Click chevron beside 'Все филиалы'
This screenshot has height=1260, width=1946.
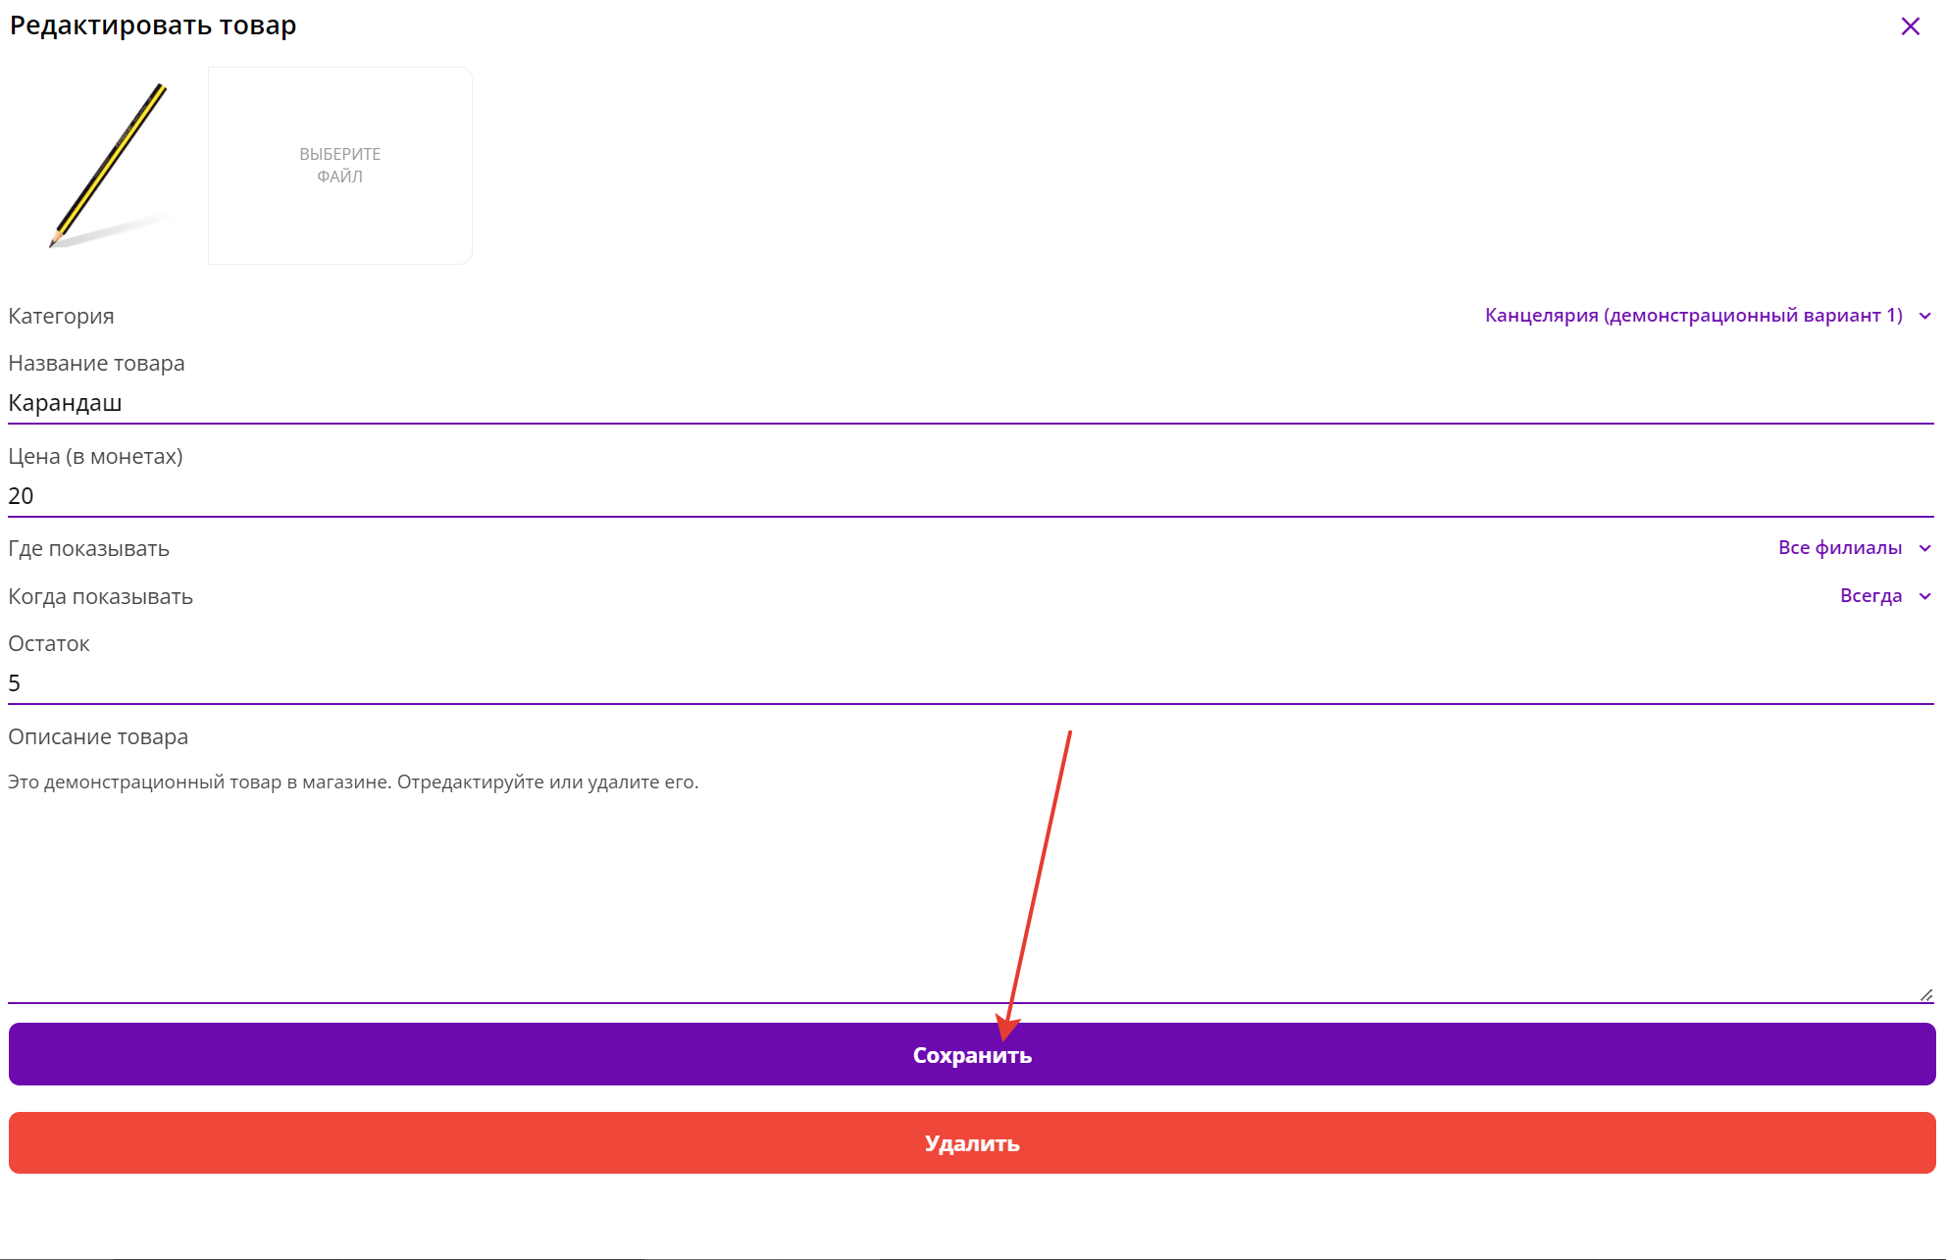click(x=1925, y=548)
